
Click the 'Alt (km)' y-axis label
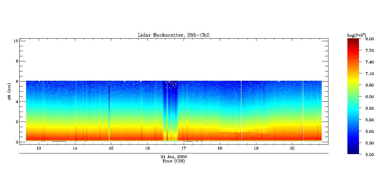(10, 91)
